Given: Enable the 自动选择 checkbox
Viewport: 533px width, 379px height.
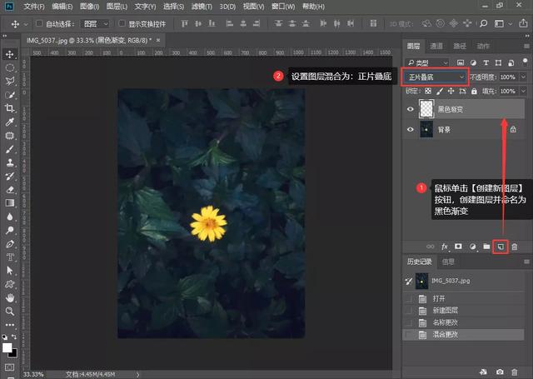Looking at the screenshot, I should (x=41, y=24).
